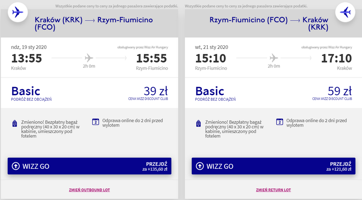The width and height of the screenshot is (362, 200).
Task: Click the 2h 0m duration on the return flight
Action: (274, 66)
